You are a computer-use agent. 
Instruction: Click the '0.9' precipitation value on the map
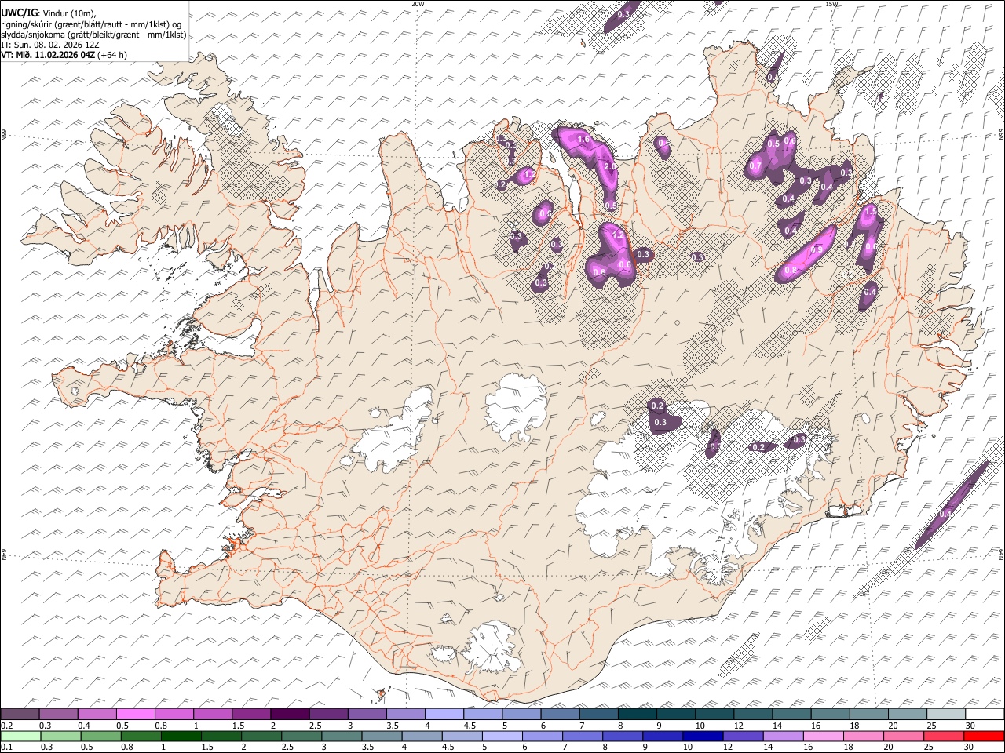817,249
